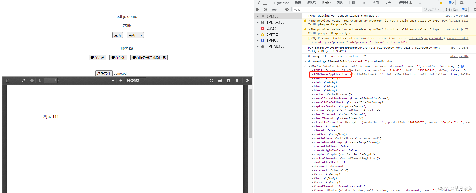The width and height of the screenshot is (476, 193).
Task: Click 查看服务器跨域返回流 button
Action: point(149,58)
